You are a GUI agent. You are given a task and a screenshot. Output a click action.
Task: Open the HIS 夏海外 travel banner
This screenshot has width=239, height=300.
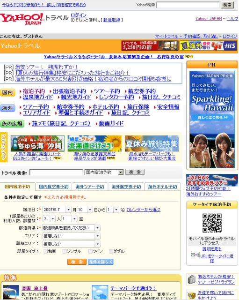(x=209, y=45)
